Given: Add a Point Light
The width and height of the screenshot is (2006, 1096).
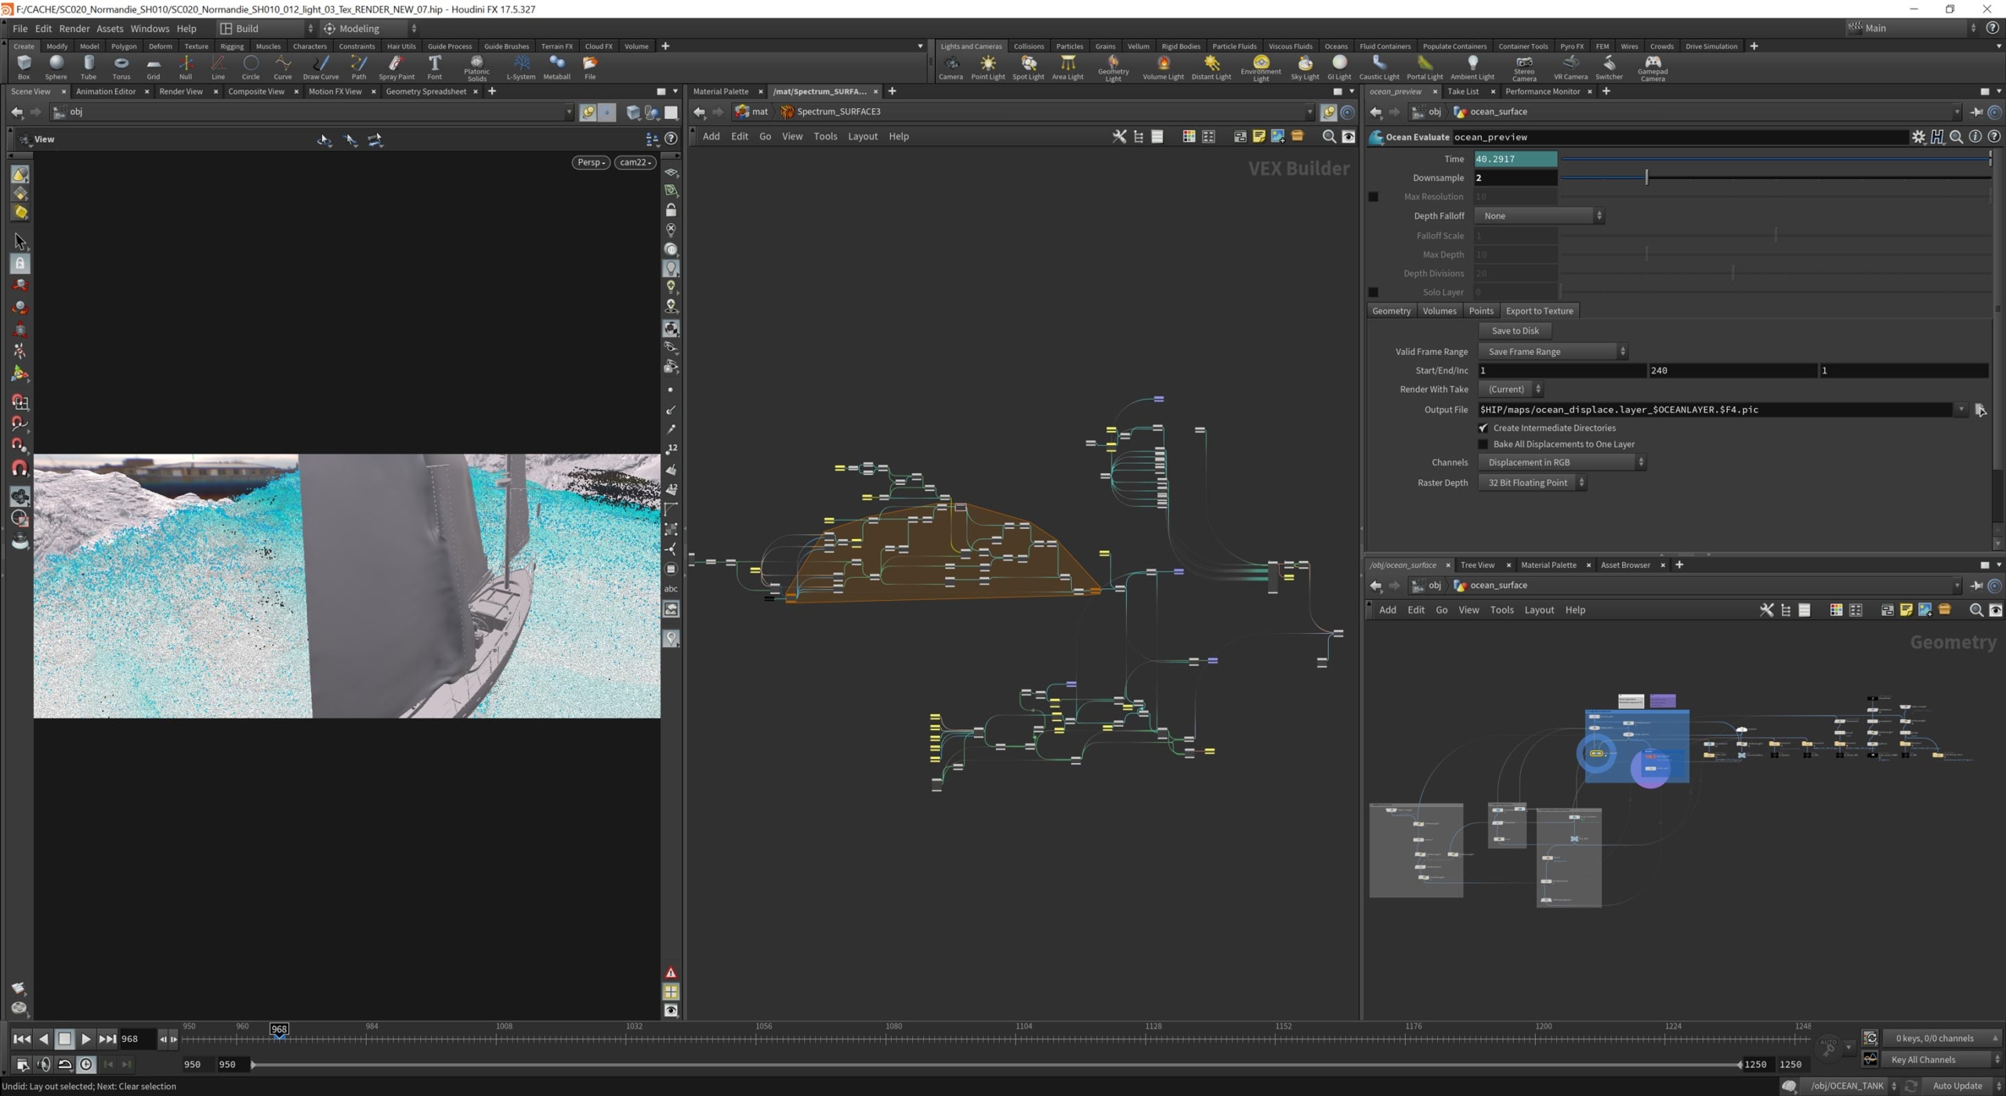Looking at the screenshot, I should 987,67.
